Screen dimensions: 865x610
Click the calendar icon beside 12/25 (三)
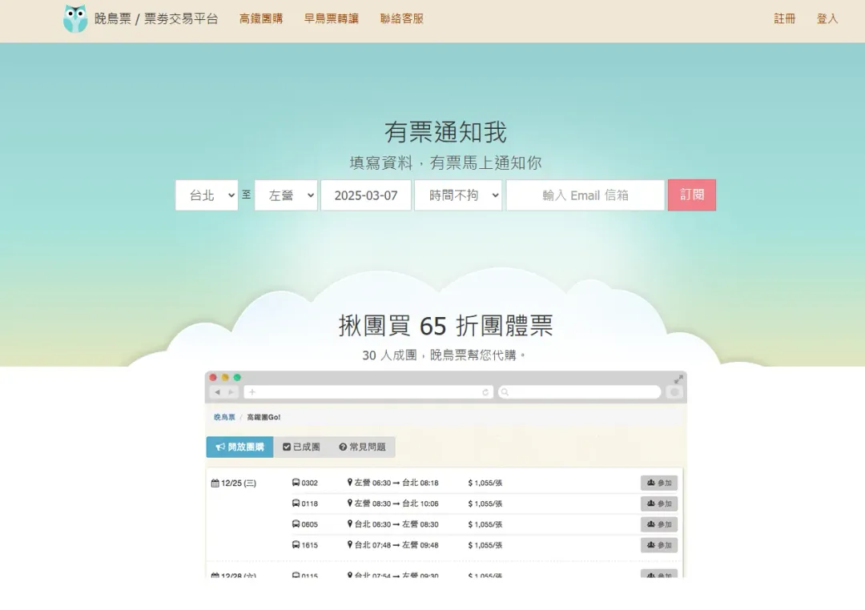215,484
